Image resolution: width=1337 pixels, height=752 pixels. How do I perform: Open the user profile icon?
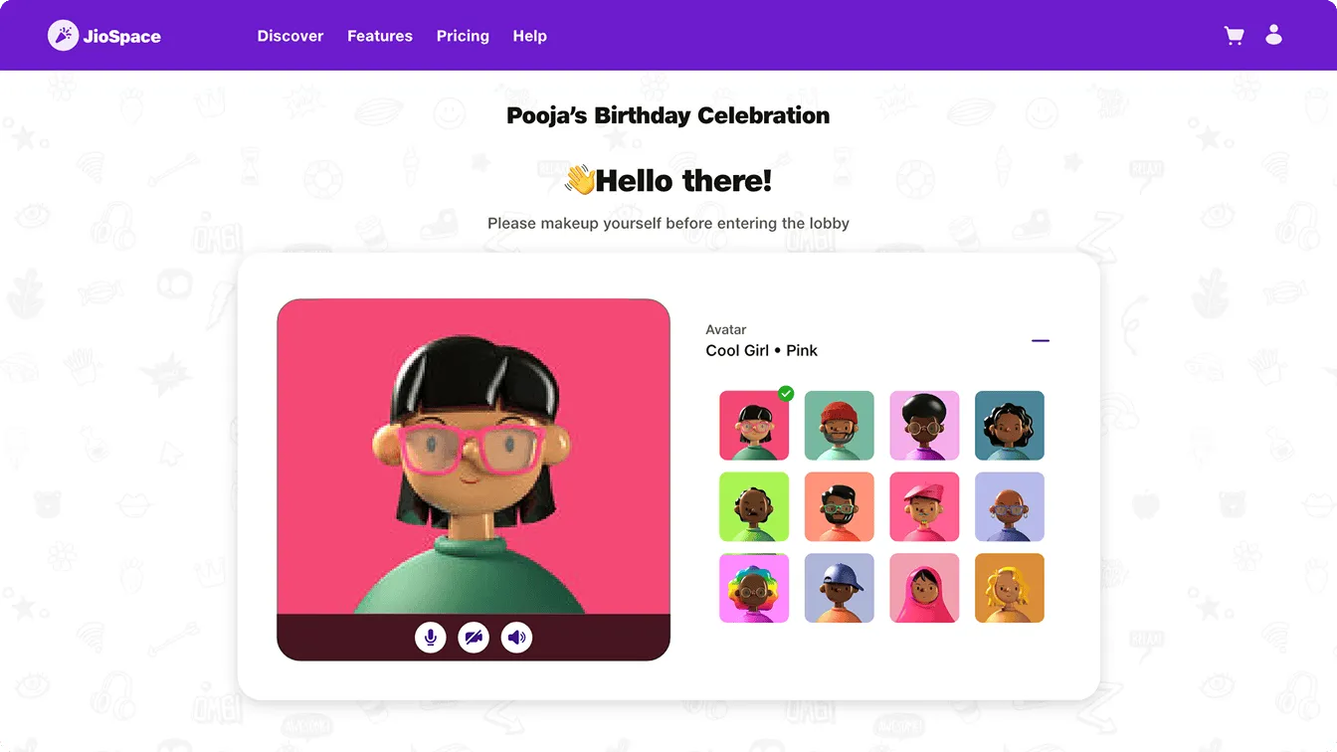[1273, 35]
